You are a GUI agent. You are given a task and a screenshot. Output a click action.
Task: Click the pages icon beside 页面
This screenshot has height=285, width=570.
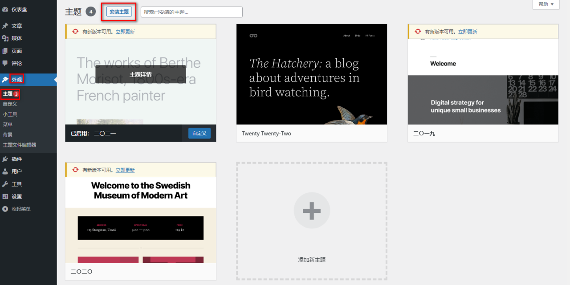[5, 51]
